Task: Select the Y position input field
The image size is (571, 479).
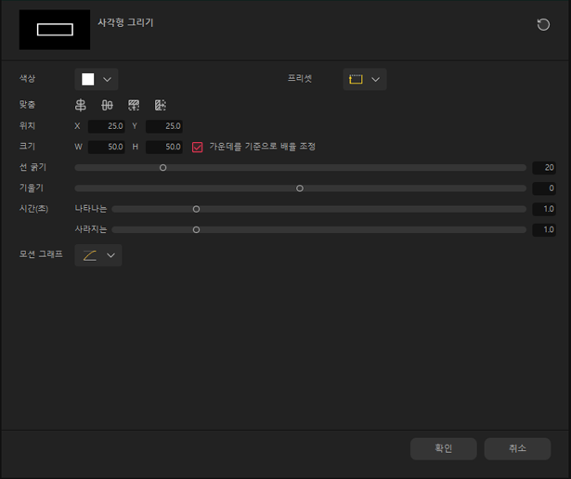Action: [x=163, y=126]
